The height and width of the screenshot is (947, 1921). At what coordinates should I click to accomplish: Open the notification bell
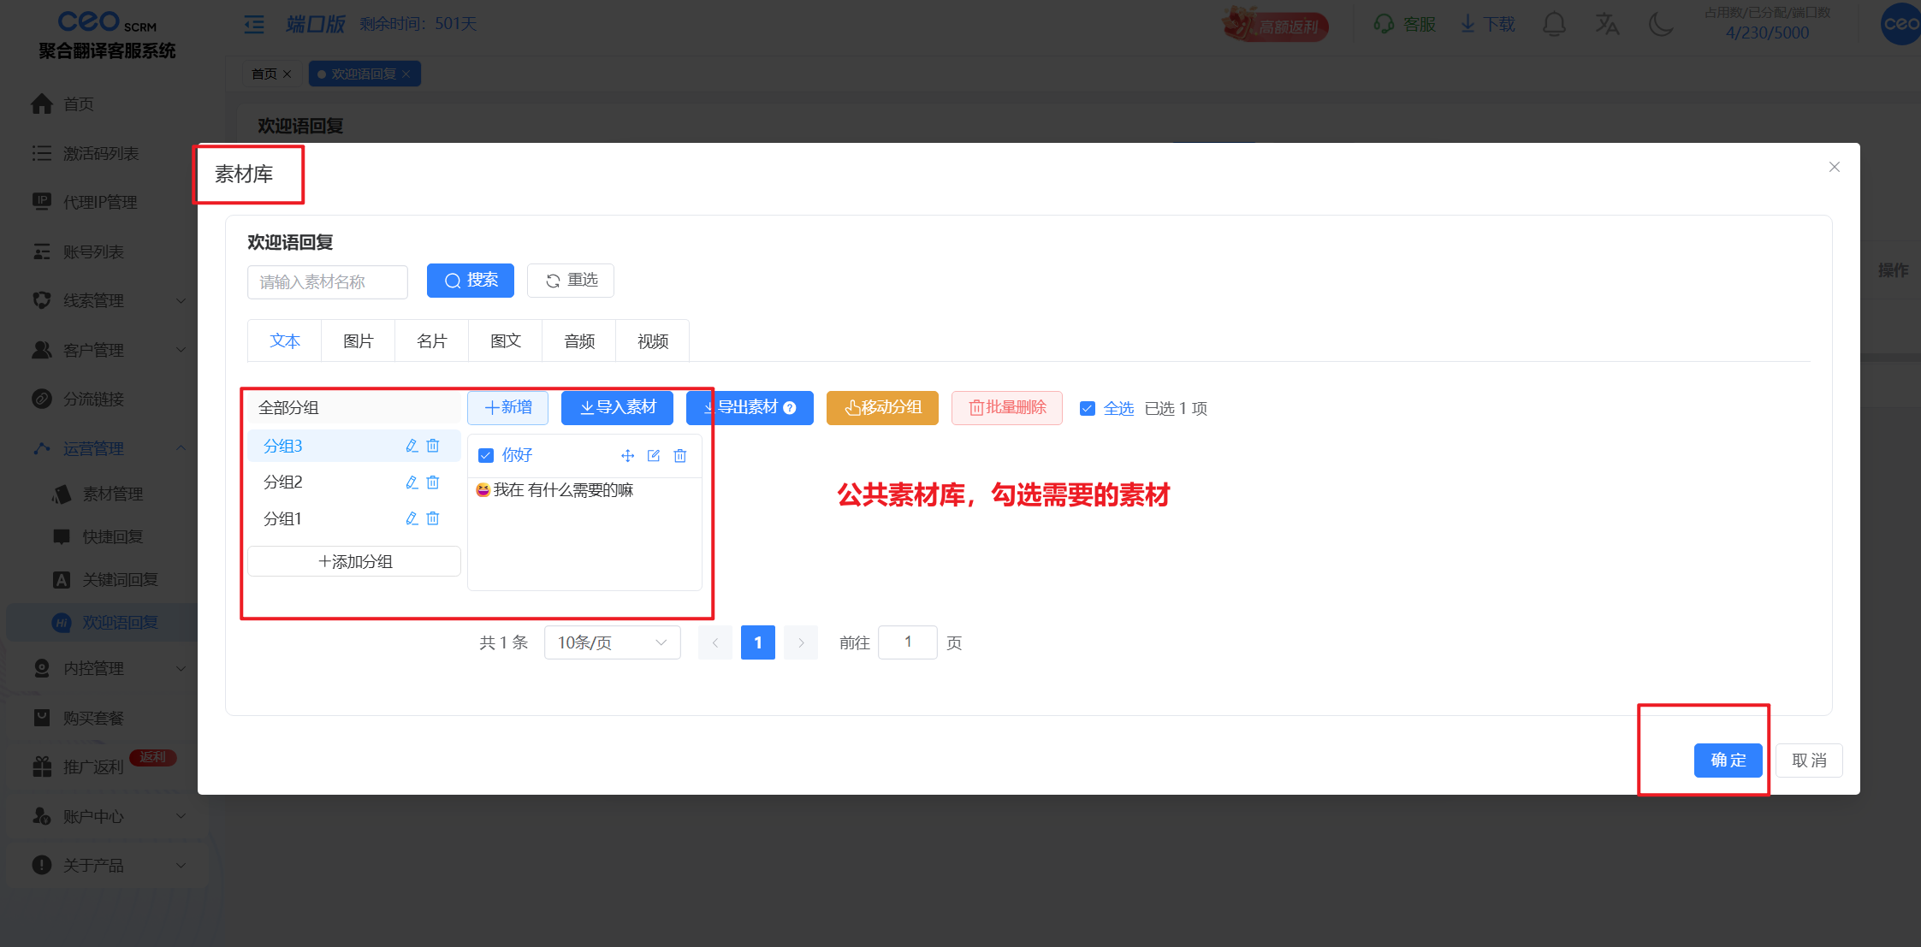[1554, 24]
